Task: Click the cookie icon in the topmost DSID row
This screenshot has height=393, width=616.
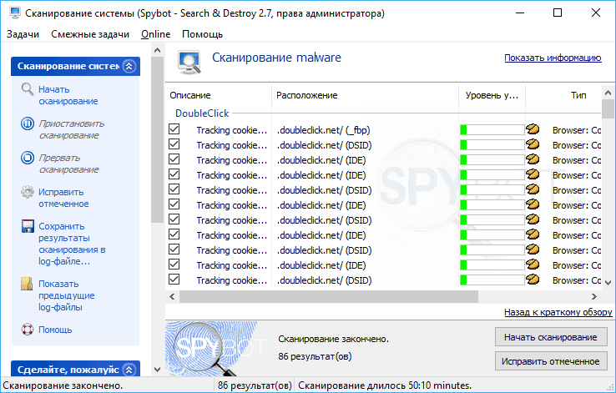Action: (x=533, y=144)
